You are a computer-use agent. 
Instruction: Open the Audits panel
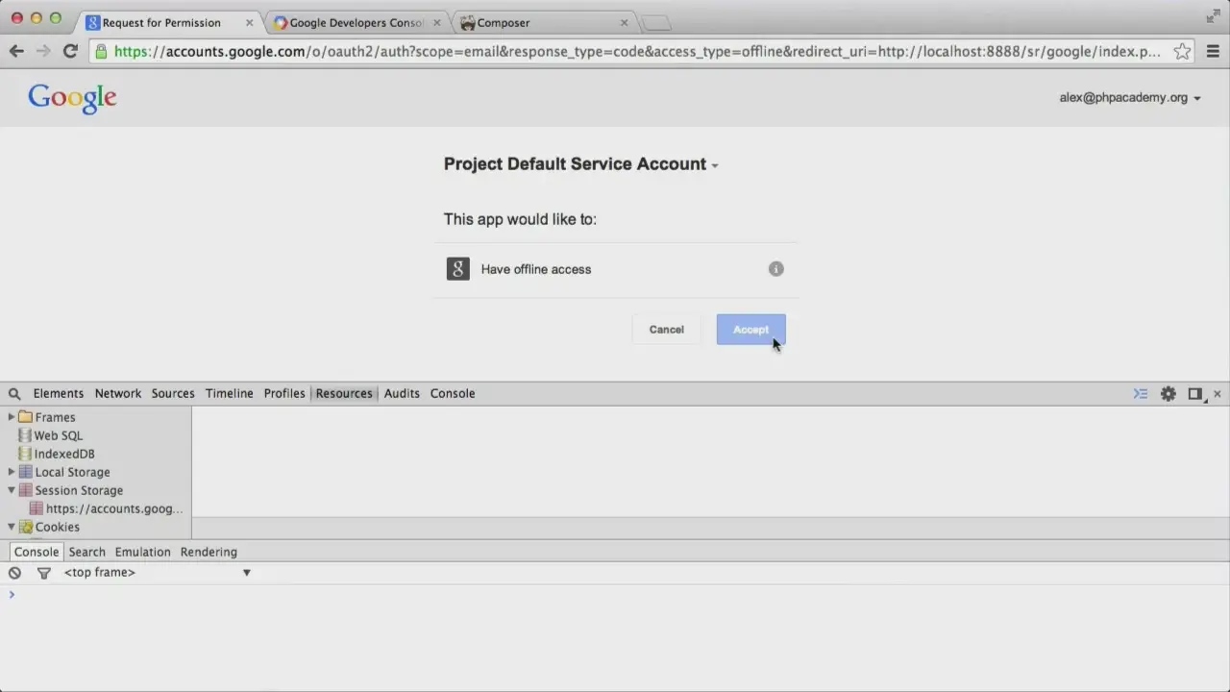402,393
